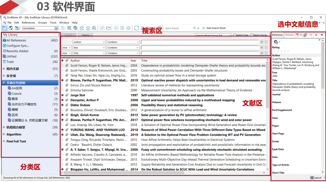Open the Title search field dropdown
The image size is (326, 182).
tap(104, 53)
